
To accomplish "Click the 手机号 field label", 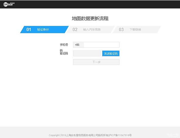I will (64, 45).
